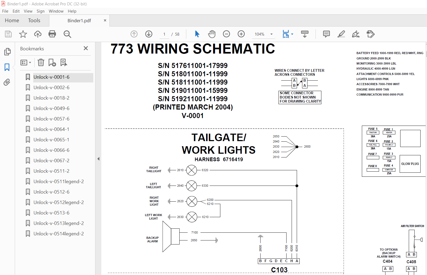427x275 pixels.
Task: Select bookmark Unlock-v-0513legend-2
Action: [x=59, y=223]
